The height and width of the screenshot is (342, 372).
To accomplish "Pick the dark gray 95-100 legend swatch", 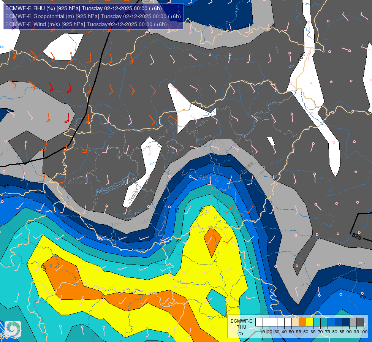I will pyautogui.click(x=360, y=322).
